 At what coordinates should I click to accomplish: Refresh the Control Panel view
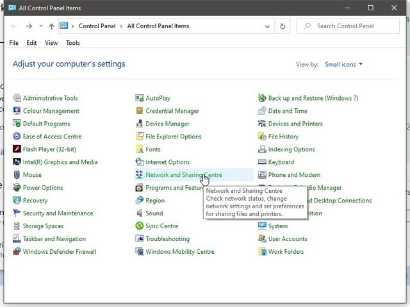tap(283, 26)
